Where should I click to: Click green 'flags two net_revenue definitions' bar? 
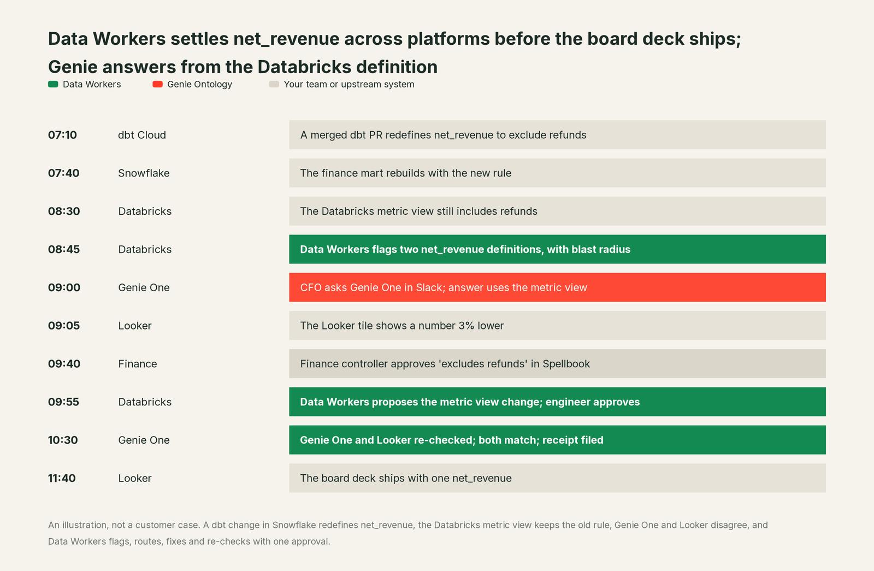pos(557,249)
